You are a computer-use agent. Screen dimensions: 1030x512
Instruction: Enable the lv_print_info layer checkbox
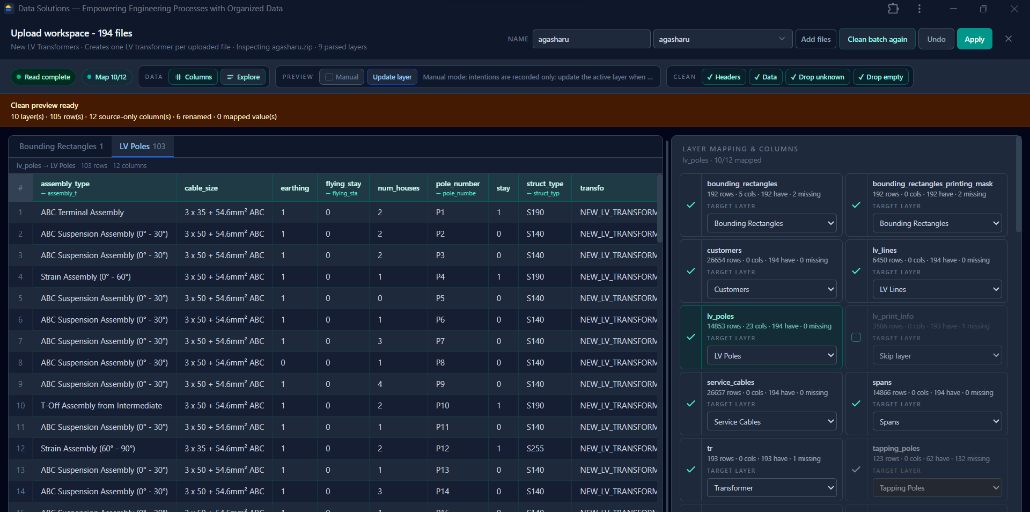[856, 337]
